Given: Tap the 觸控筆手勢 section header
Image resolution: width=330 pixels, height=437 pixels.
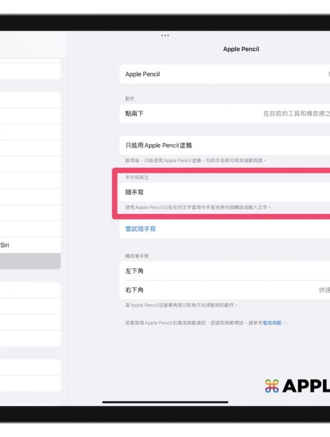Looking at the screenshot, I should point(137,256).
